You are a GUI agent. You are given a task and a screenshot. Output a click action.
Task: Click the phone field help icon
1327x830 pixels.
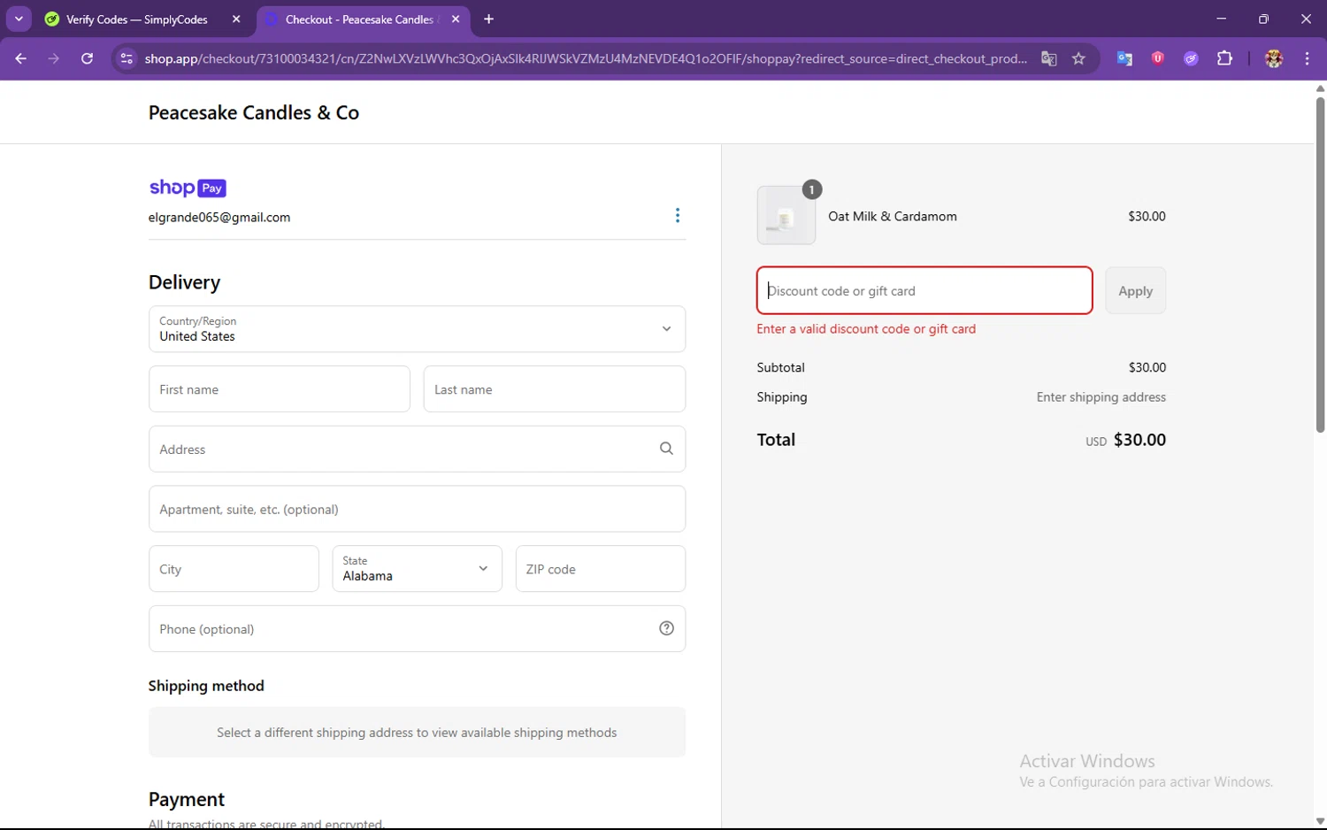tap(666, 628)
